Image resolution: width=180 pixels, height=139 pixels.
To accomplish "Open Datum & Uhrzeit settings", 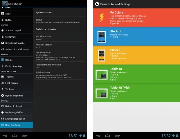I will [x=14, y=106].
